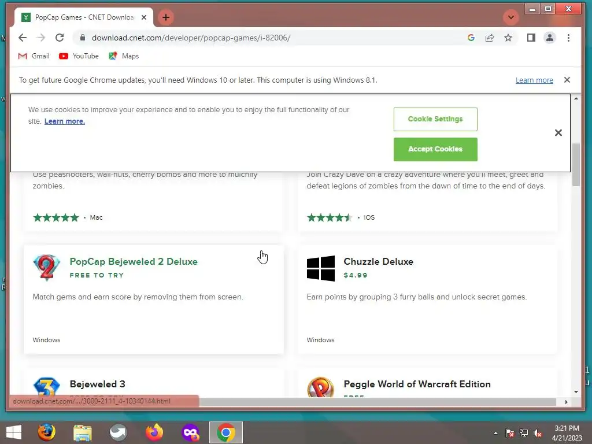Bookmark this page with the star

(508, 38)
